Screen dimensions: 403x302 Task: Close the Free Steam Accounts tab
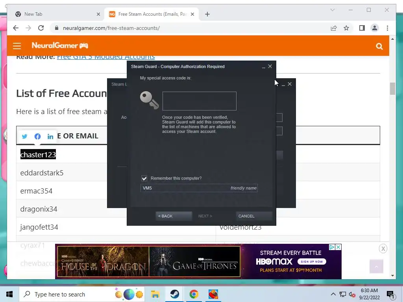(x=192, y=14)
